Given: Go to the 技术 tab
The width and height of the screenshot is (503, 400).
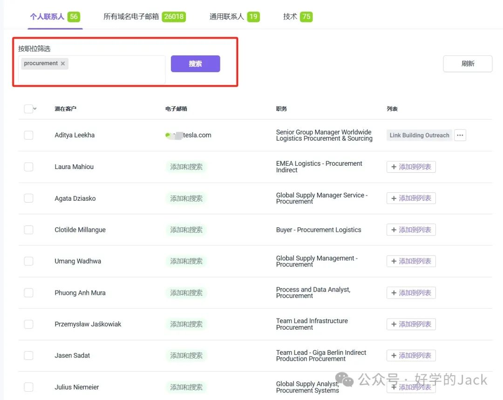Looking at the screenshot, I should tap(298, 17).
